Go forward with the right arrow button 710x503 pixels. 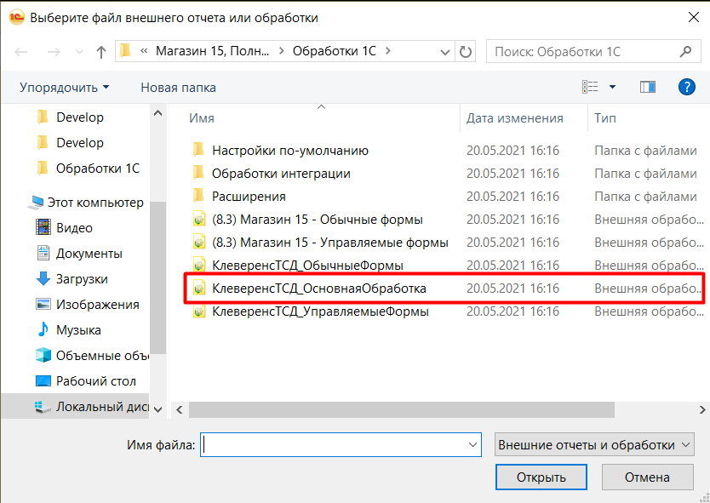[54, 52]
